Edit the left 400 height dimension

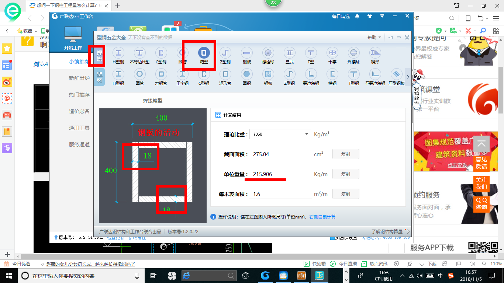pyautogui.click(x=111, y=171)
